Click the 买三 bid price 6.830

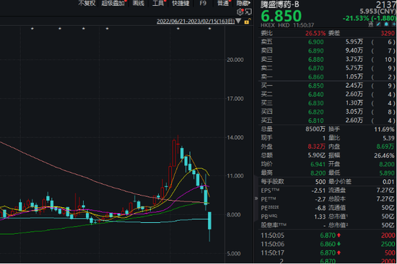click(x=315, y=104)
